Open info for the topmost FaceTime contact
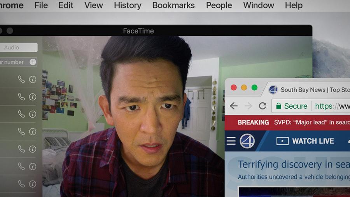350x197 pixels. click(x=33, y=79)
